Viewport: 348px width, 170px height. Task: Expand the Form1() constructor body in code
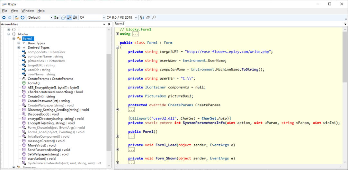coord(117,136)
